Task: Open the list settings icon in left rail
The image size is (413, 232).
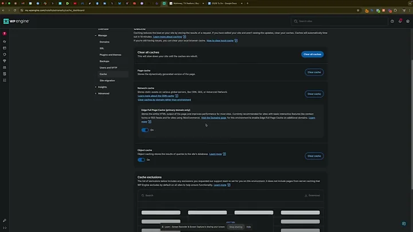Action: pos(5,80)
